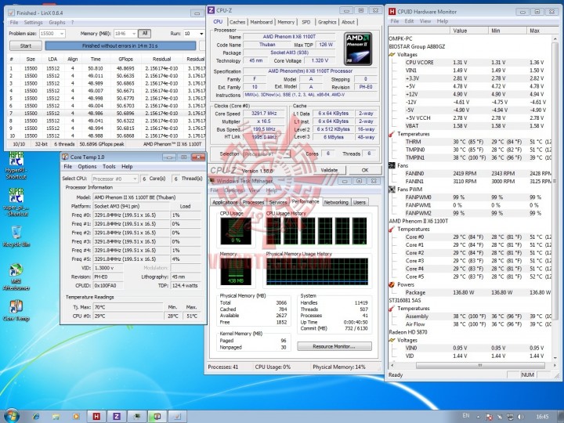The image size is (564, 423).
Task: Click CPU-Z Validate button
Action: (x=329, y=170)
